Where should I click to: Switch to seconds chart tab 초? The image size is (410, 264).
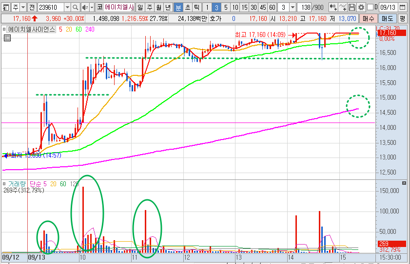(188, 7)
